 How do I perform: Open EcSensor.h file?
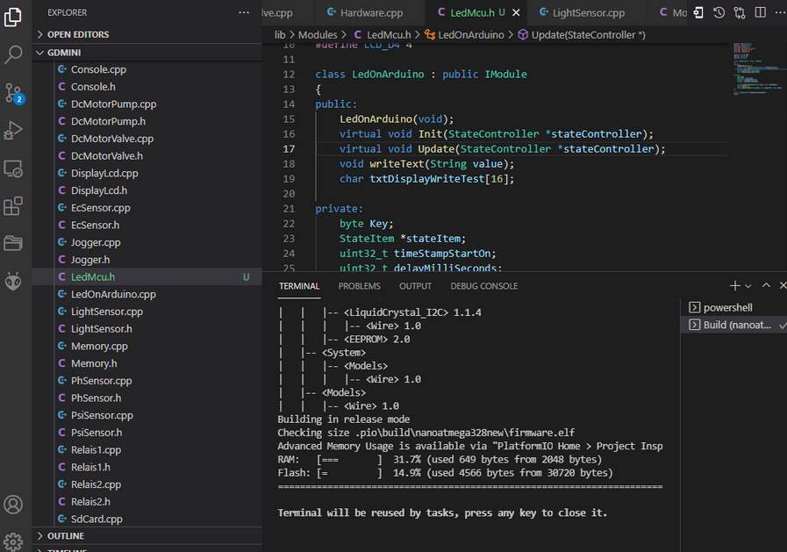point(147,225)
